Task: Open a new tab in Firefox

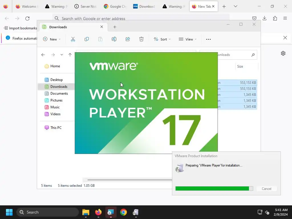Action: (224, 6)
